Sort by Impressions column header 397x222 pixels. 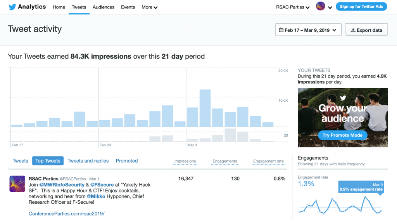pos(185,161)
